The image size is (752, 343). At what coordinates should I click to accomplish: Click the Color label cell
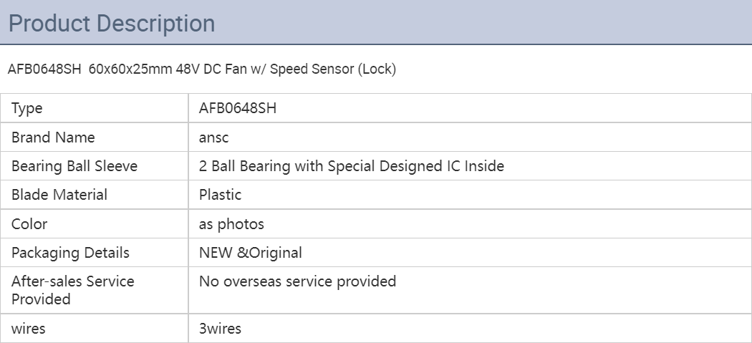(95, 223)
